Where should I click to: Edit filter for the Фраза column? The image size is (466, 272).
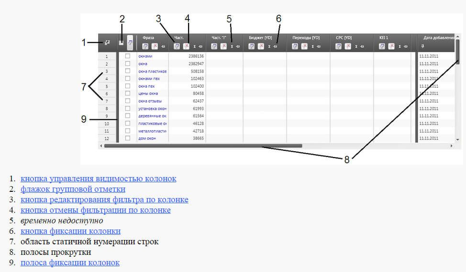[145, 46]
